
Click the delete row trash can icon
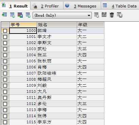point(112,15)
